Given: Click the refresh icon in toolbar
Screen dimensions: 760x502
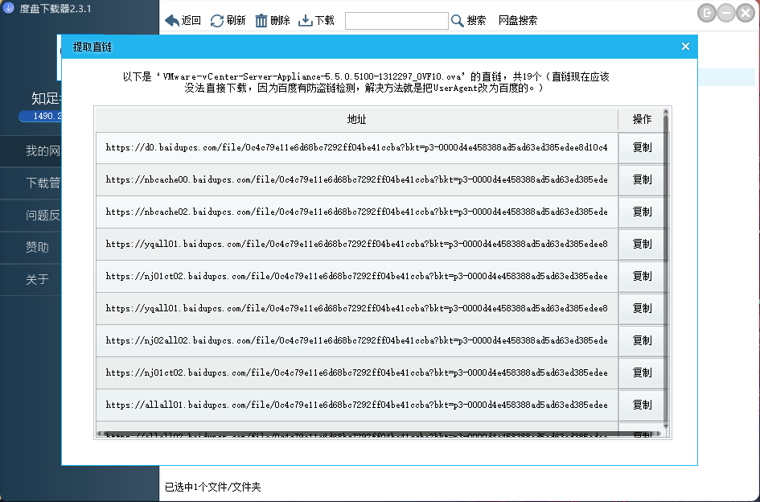Looking at the screenshot, I should point(216,20).
